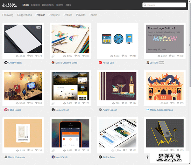The image size is (191, 165).
Task: Focus the Search input field
Action: 166,5
